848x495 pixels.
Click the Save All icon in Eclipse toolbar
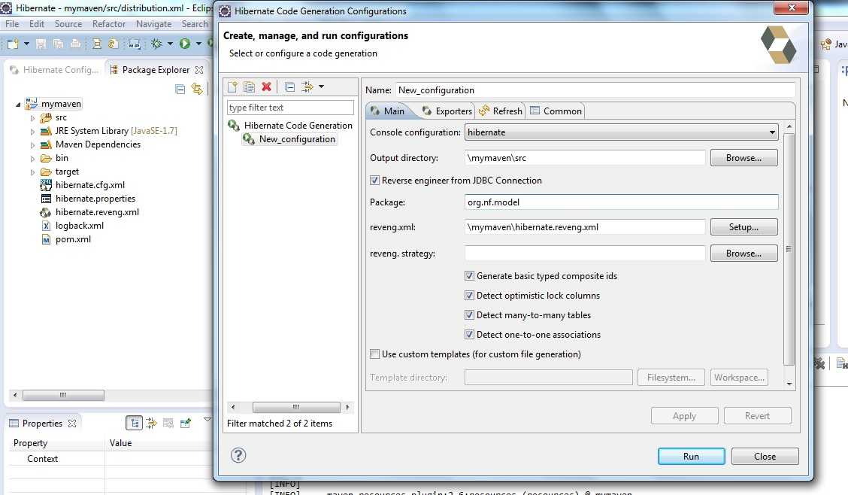coord(58,44)
